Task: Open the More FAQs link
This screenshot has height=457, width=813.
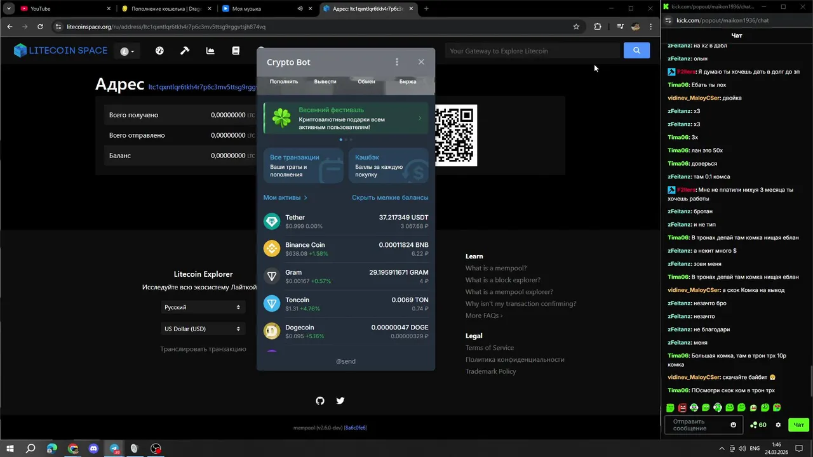Action: (x=484, y=315)
